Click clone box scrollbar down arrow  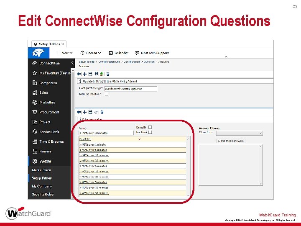pyautogui.click(x=261, y=184)
